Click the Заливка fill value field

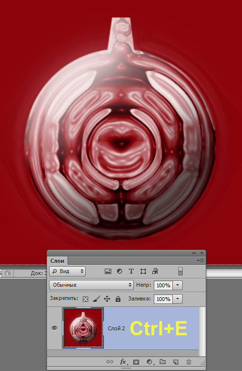click(x=164, y=299)
